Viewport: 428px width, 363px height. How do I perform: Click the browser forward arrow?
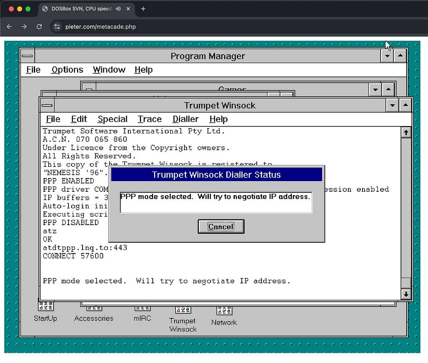point(24,27)
